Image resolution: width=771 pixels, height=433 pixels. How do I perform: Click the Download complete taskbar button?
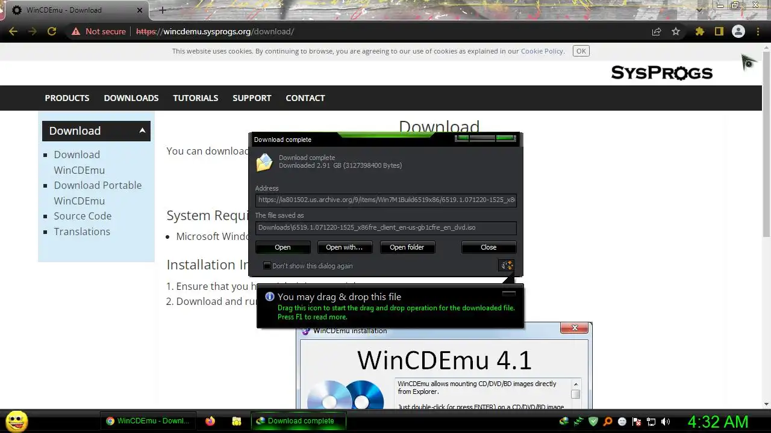pyautogui.click(x=299, y=421)
